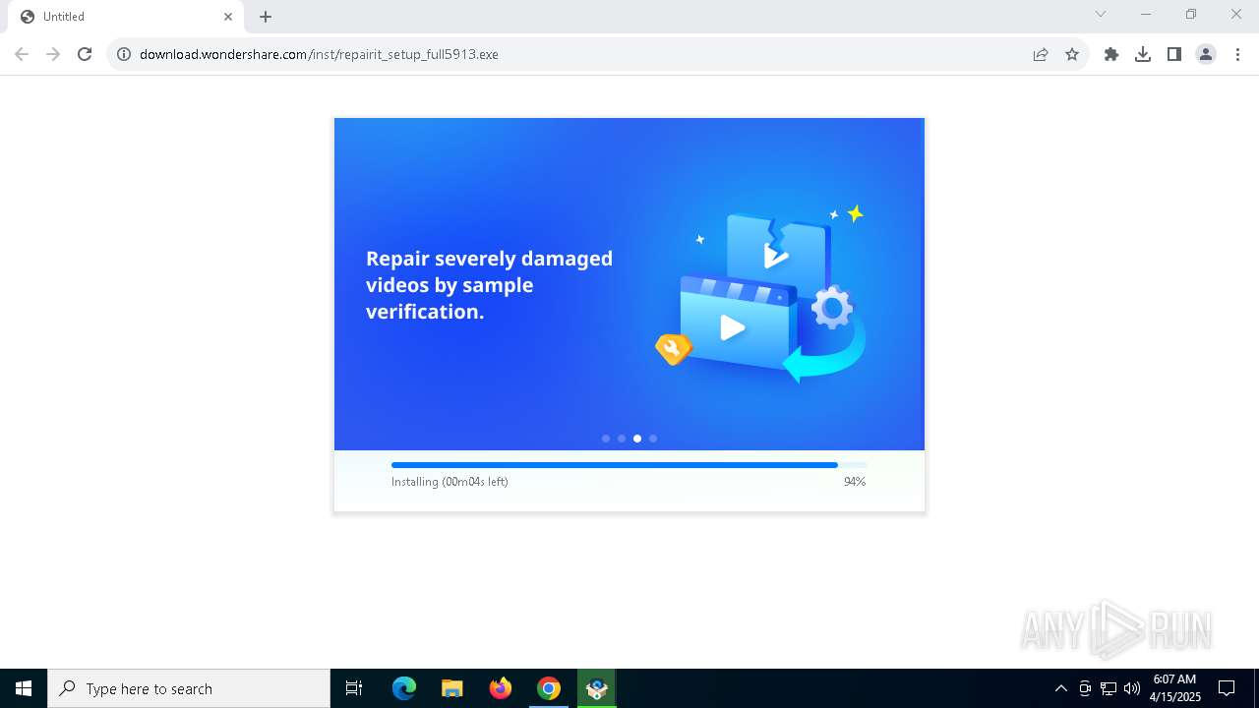The height and width of the screenshot is (708, 1259).
Task: Click the taskbar search box
Action: coord(189,688)
